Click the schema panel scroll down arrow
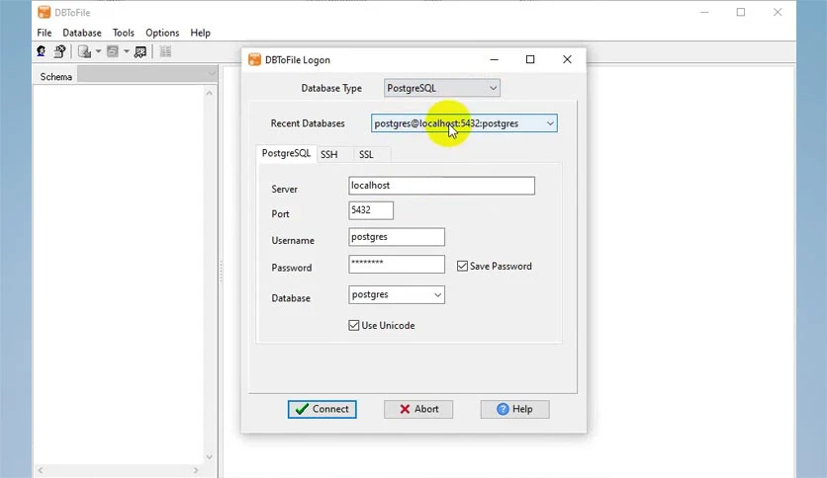 (x=210, y=457)
